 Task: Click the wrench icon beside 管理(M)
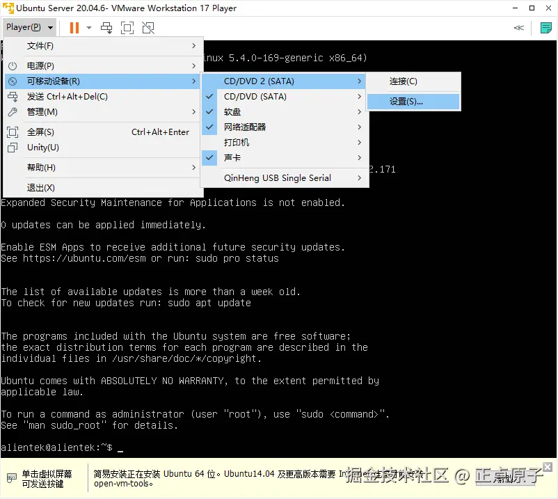click(x=13, y=112)
